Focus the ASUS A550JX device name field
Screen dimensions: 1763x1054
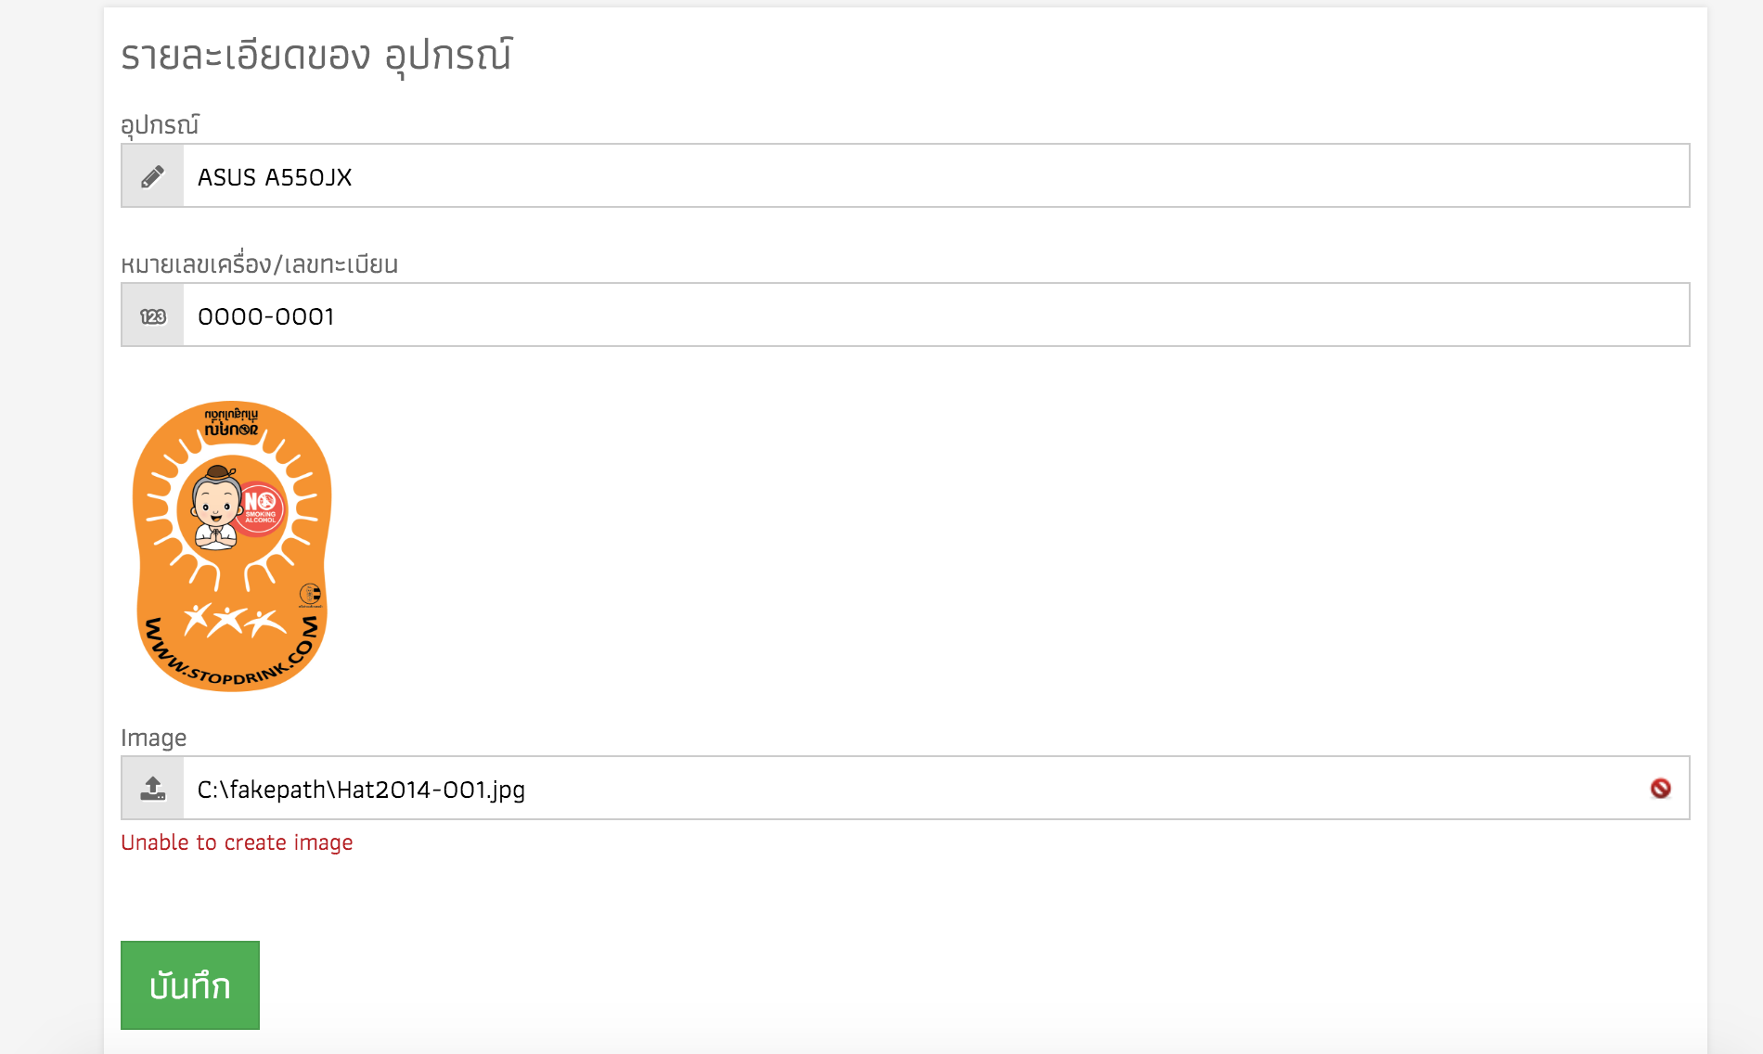coord(936,176)
